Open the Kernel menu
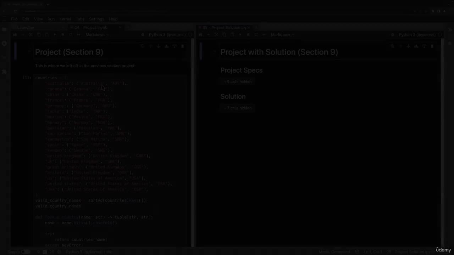The height and width of the screenshot is (255, 454). pyautogui.click(x=65, y=19)
